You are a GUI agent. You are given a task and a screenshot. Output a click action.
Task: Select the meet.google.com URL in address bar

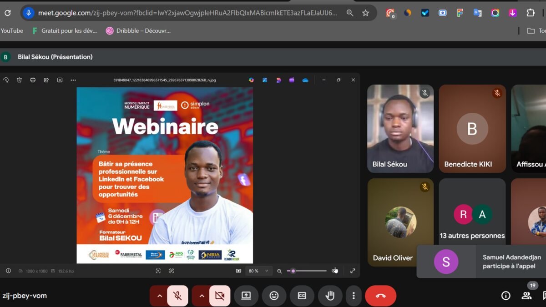(x=187, y=13)
